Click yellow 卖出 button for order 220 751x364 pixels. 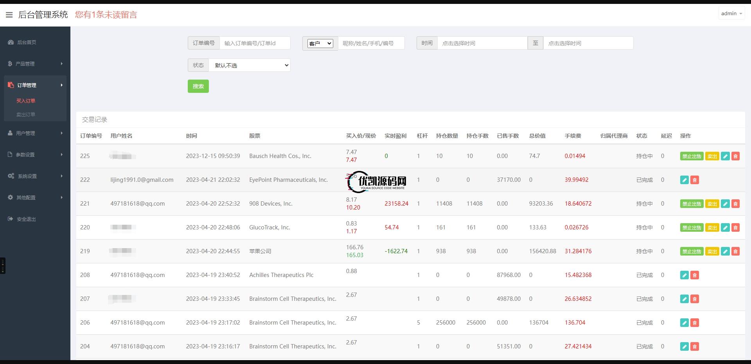[712, 227]
